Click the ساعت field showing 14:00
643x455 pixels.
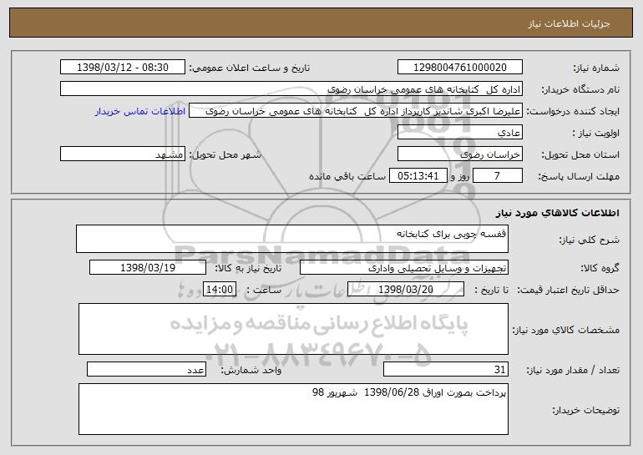pos(220,289)
